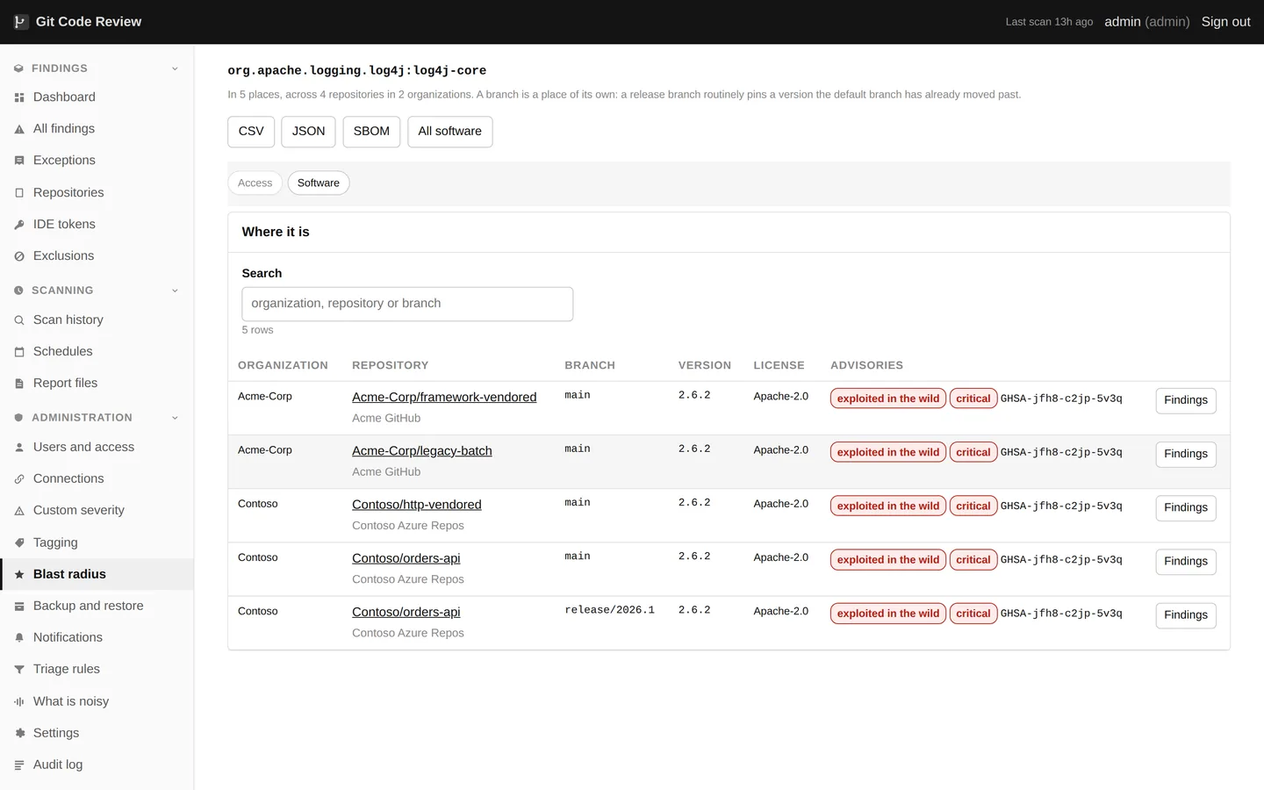
Task: Select the Software tab
Action: [x=319, y=183]
